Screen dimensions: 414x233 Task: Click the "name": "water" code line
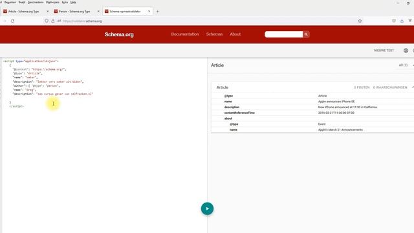25,78
